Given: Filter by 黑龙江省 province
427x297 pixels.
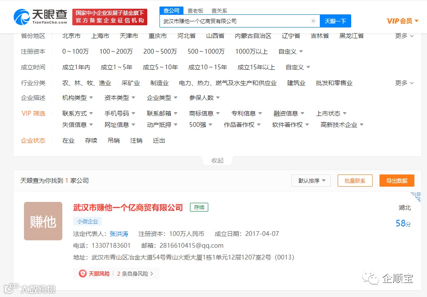Looking at the screenshot, I should 351,36.
